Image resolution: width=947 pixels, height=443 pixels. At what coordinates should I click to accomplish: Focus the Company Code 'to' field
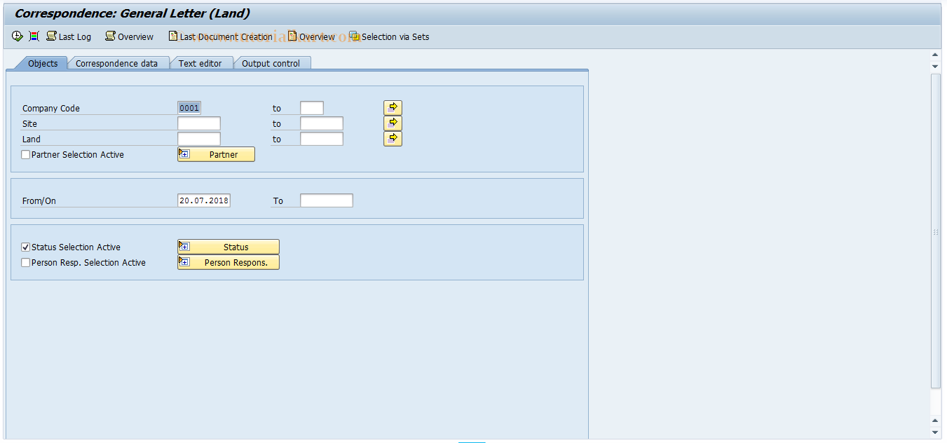[x=312, y=108]
